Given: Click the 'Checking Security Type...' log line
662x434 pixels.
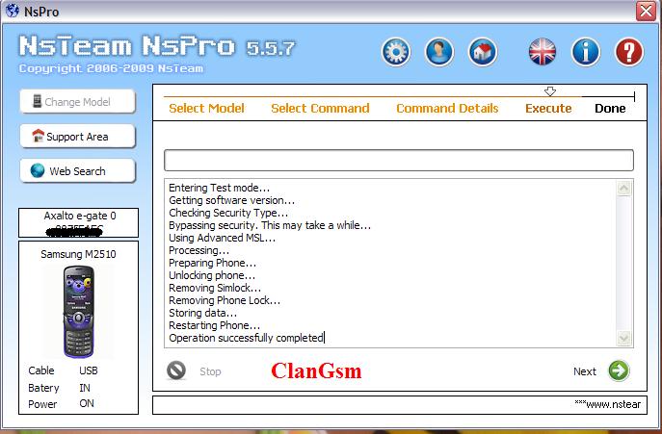Looking at the screenshot, I should click(x=228, y=213).
